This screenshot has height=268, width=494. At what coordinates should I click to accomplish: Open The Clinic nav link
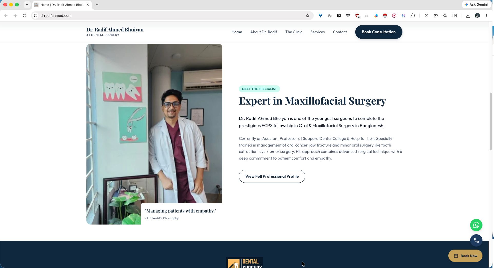(x=294, y=32)
